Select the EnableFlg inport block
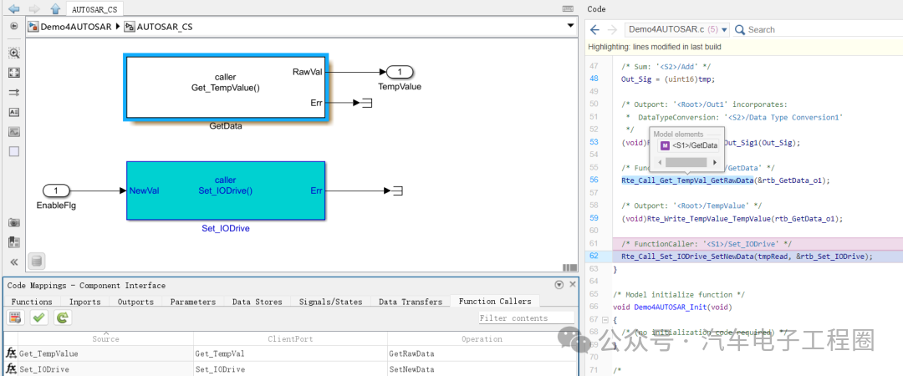903x376 pixels. [57, 191]
